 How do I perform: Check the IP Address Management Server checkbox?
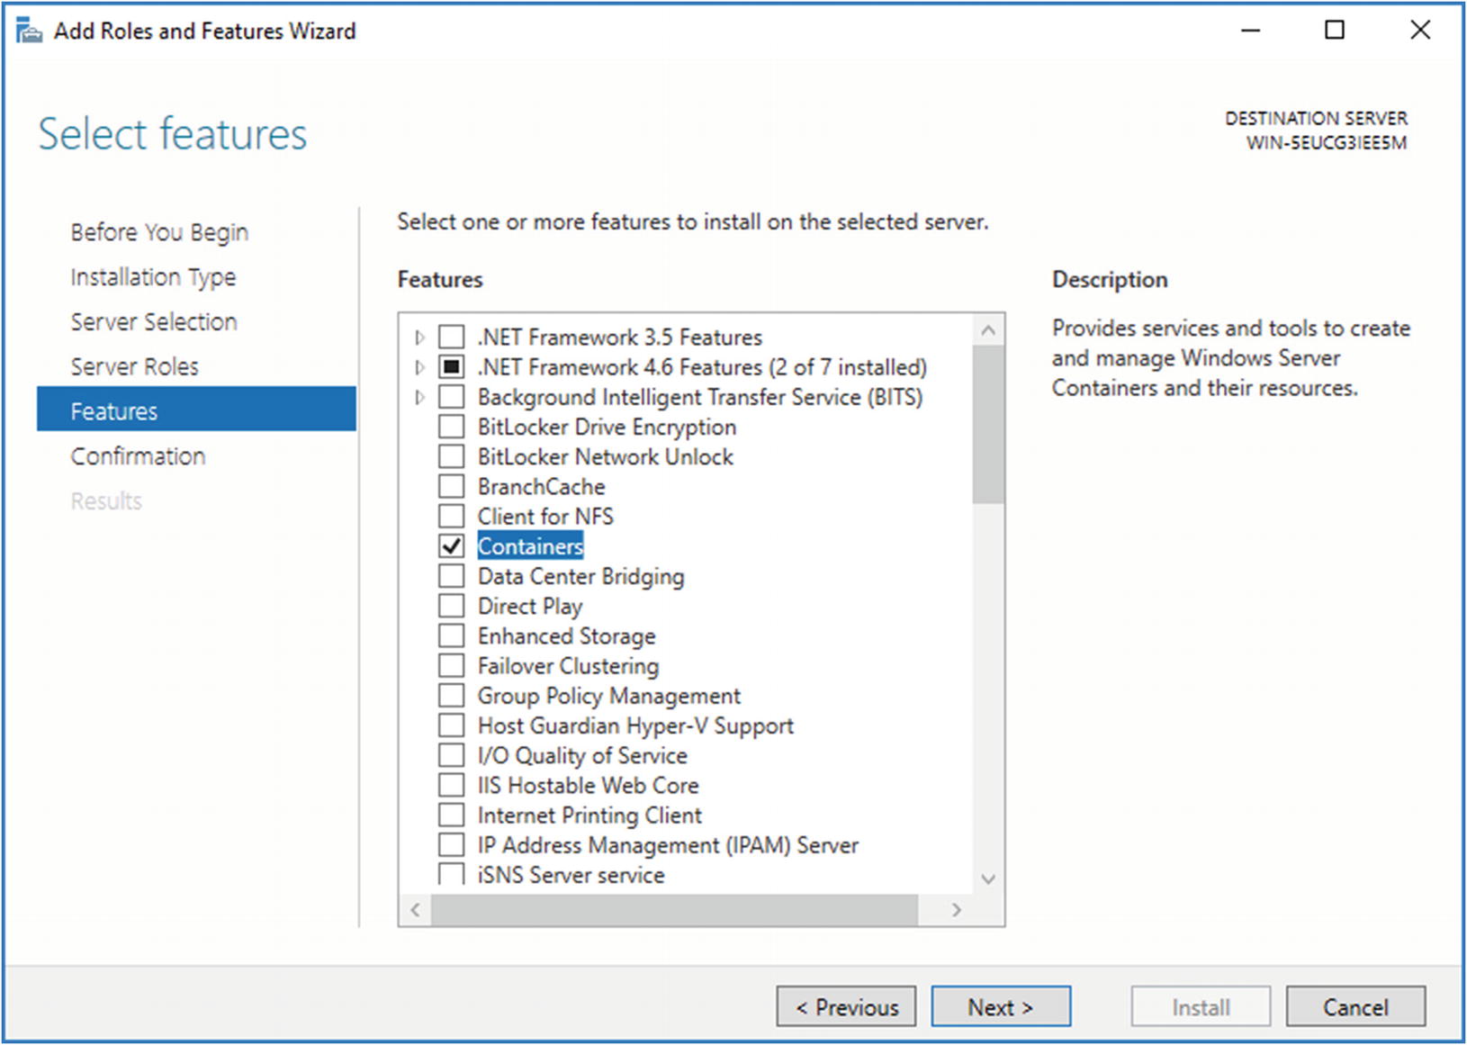point(451,845)
